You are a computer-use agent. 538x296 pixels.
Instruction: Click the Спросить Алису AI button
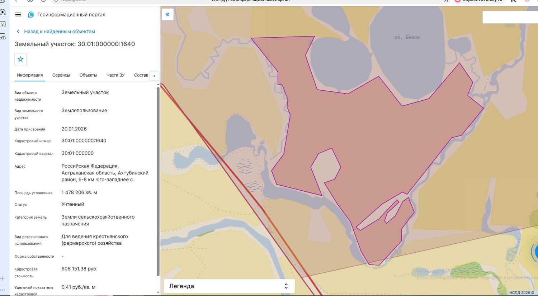479,1
